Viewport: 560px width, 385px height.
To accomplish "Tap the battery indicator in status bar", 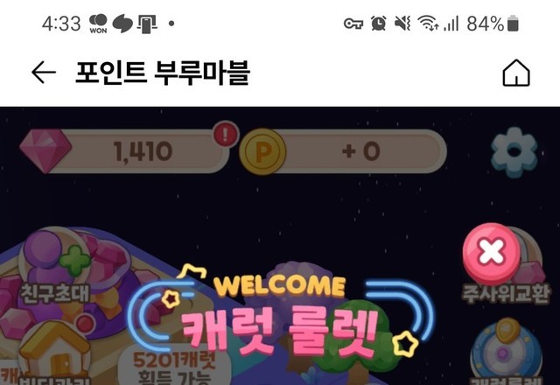I will tap(513, 24).
